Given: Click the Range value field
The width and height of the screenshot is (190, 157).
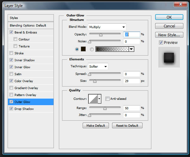Looking at the screenshot, I should 132,108.
